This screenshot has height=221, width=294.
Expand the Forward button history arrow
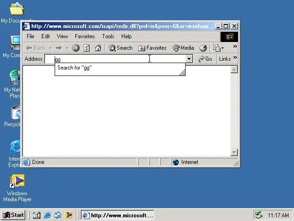click(x=67, y=48)
